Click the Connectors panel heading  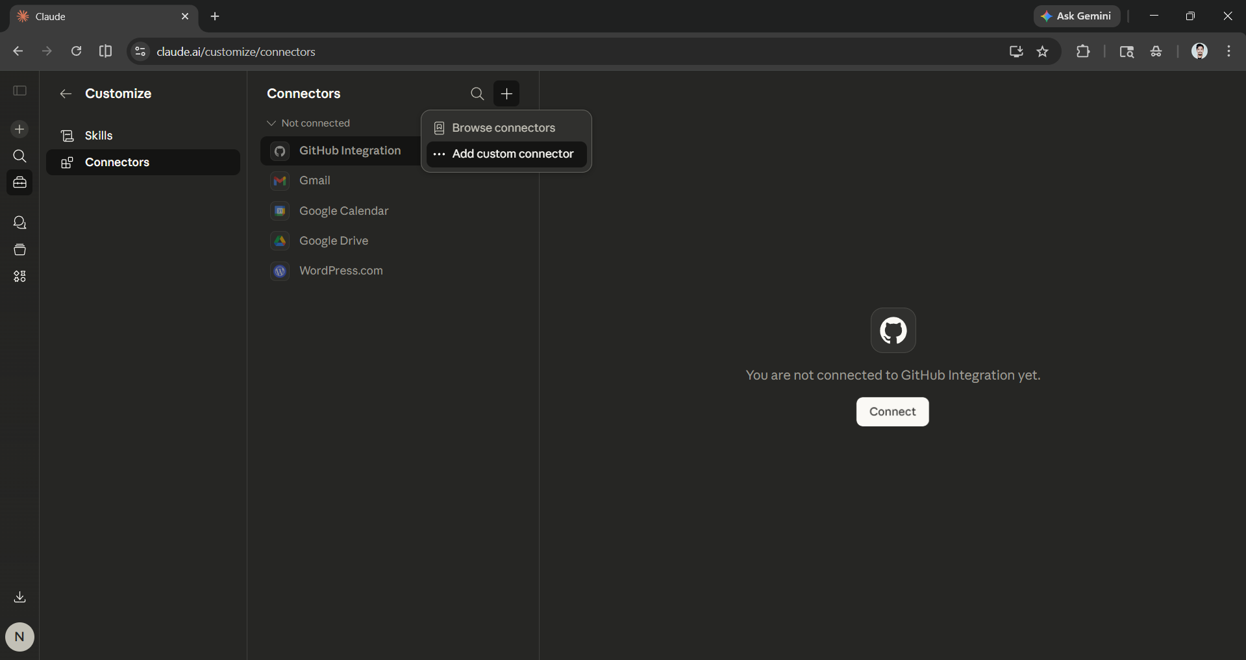304,94
